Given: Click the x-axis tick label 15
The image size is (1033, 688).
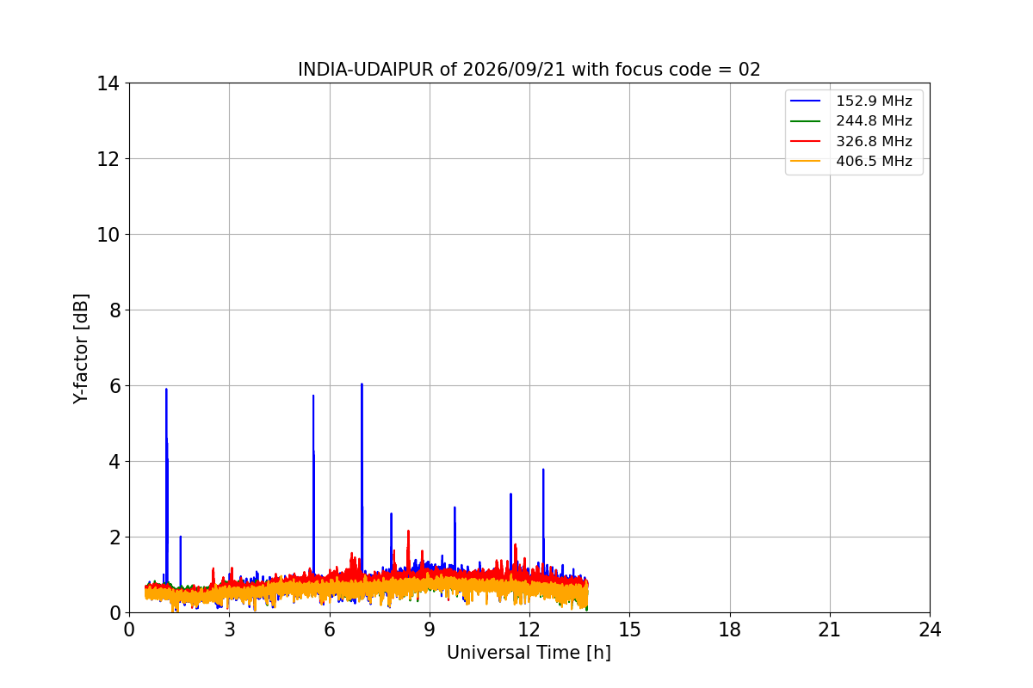Looking at the screenshot, I should [x=629, y=630].
